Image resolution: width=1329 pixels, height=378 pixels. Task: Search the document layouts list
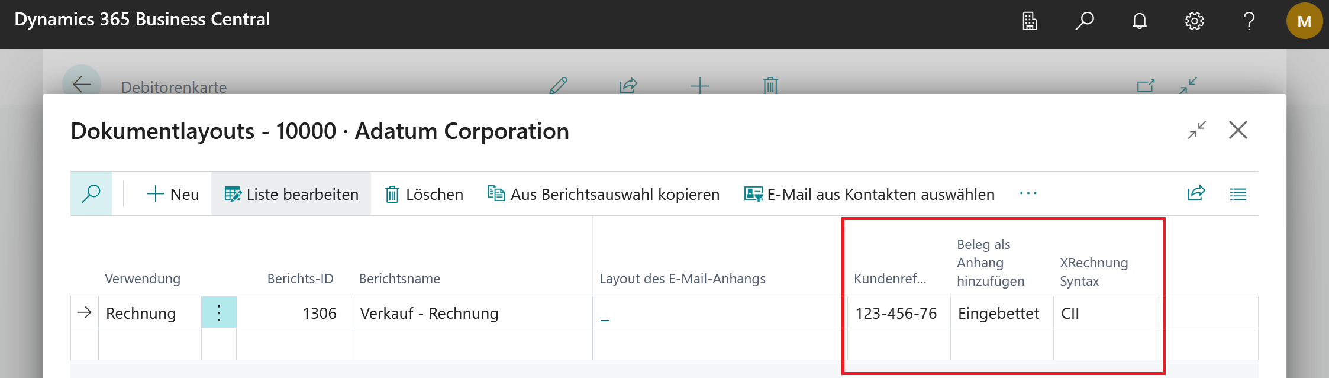coord(91,193)
